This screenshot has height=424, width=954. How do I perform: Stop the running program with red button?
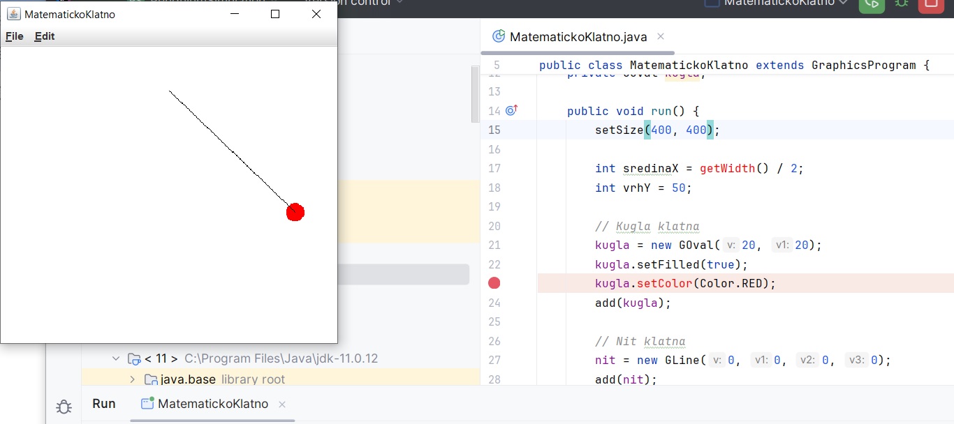click(x=931, y=3)
